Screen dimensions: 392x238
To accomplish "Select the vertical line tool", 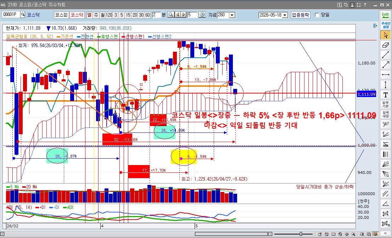I will pos(385,85).
